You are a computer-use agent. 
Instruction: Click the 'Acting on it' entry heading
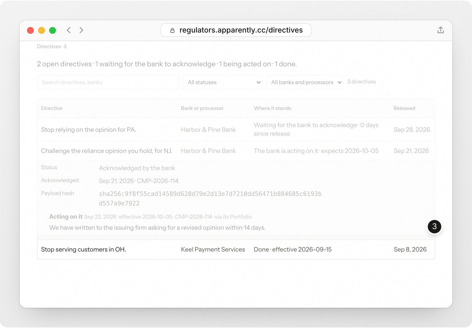point(66,217)
